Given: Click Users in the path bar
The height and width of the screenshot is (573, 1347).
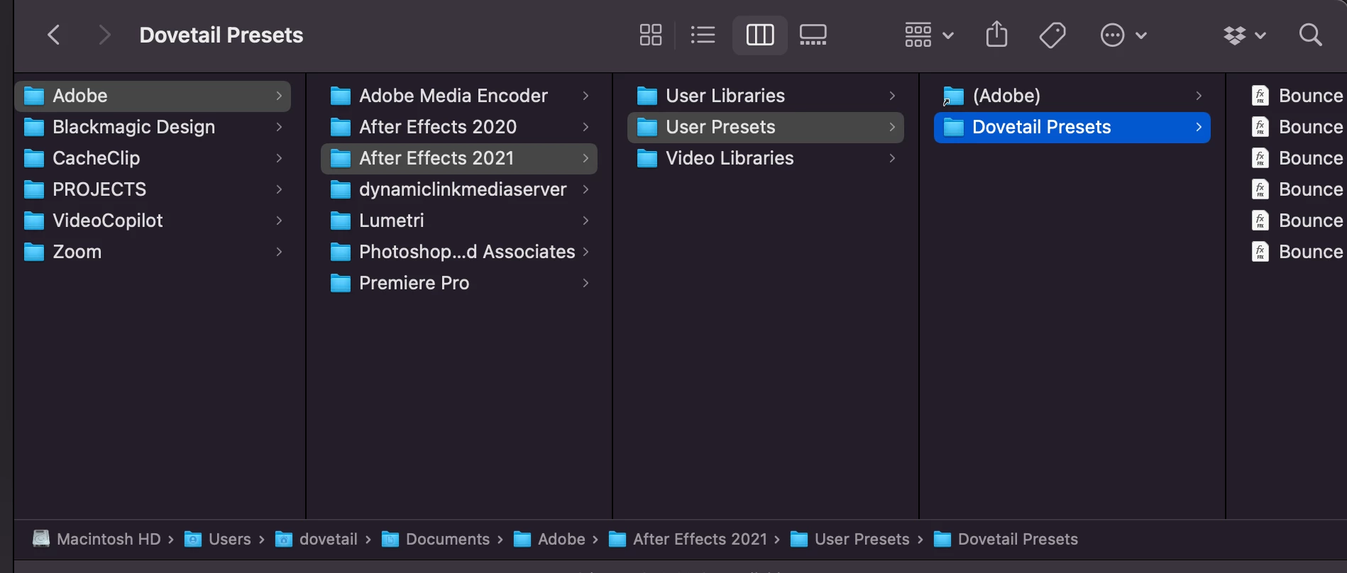Looking at the screenshot, I should [217, 539].
